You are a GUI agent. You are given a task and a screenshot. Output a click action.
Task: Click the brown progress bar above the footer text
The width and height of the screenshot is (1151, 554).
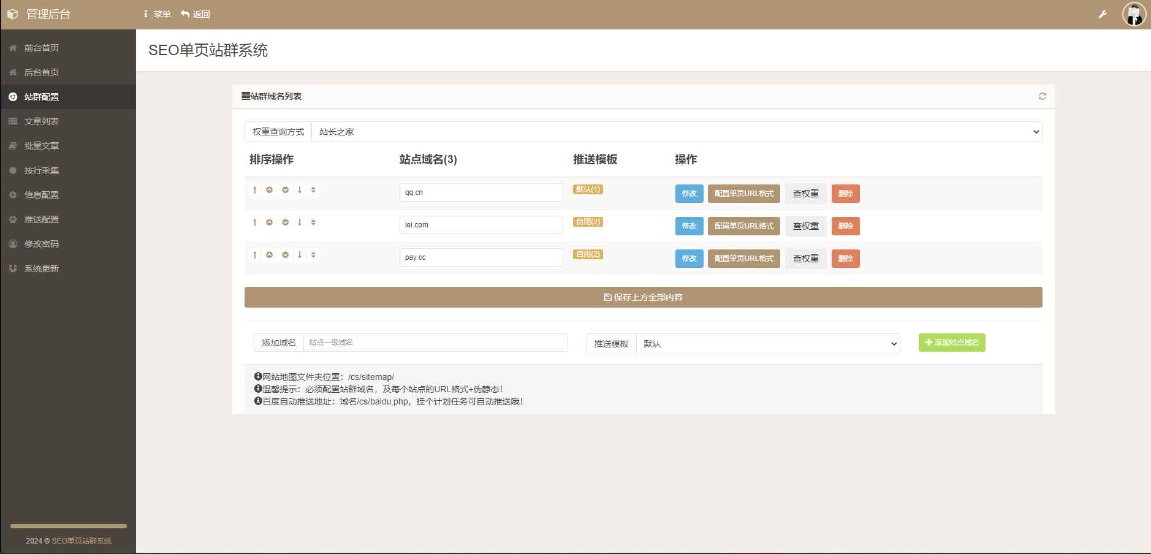tap(67, 525)
